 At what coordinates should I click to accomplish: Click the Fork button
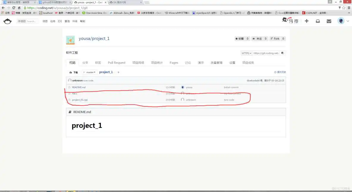[x=275, y=39]
